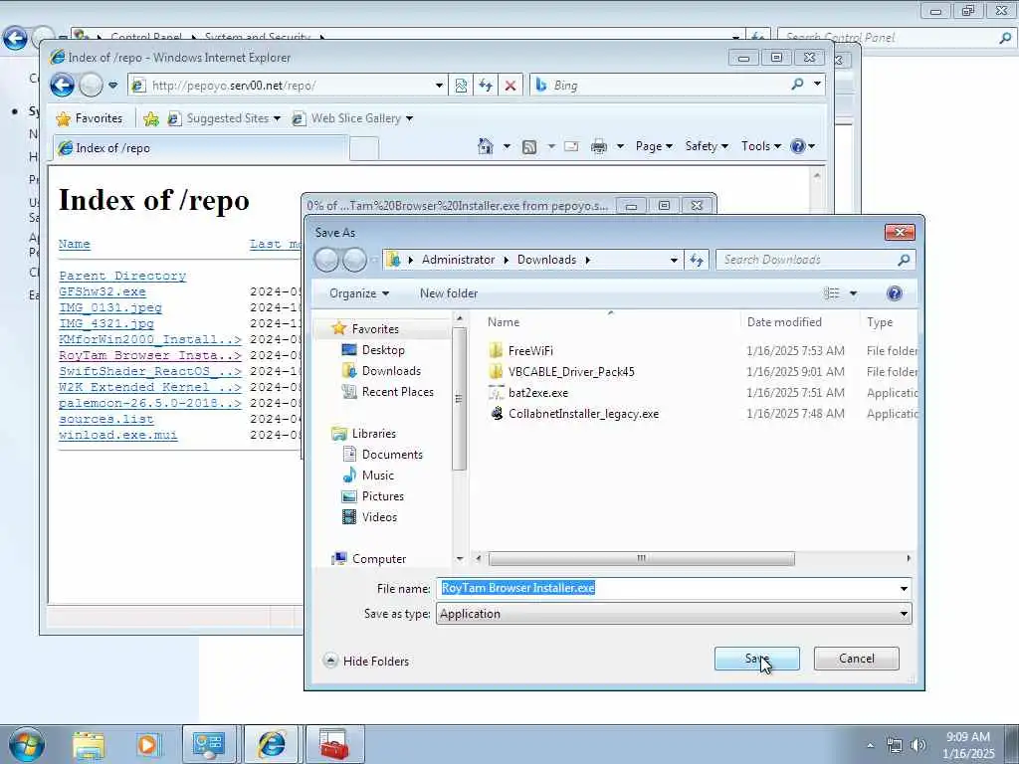Open the Save as type combo box

[674, 614]
